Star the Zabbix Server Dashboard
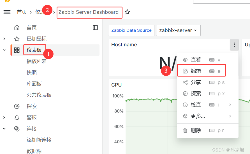250x154 pixels. [127, 12]
